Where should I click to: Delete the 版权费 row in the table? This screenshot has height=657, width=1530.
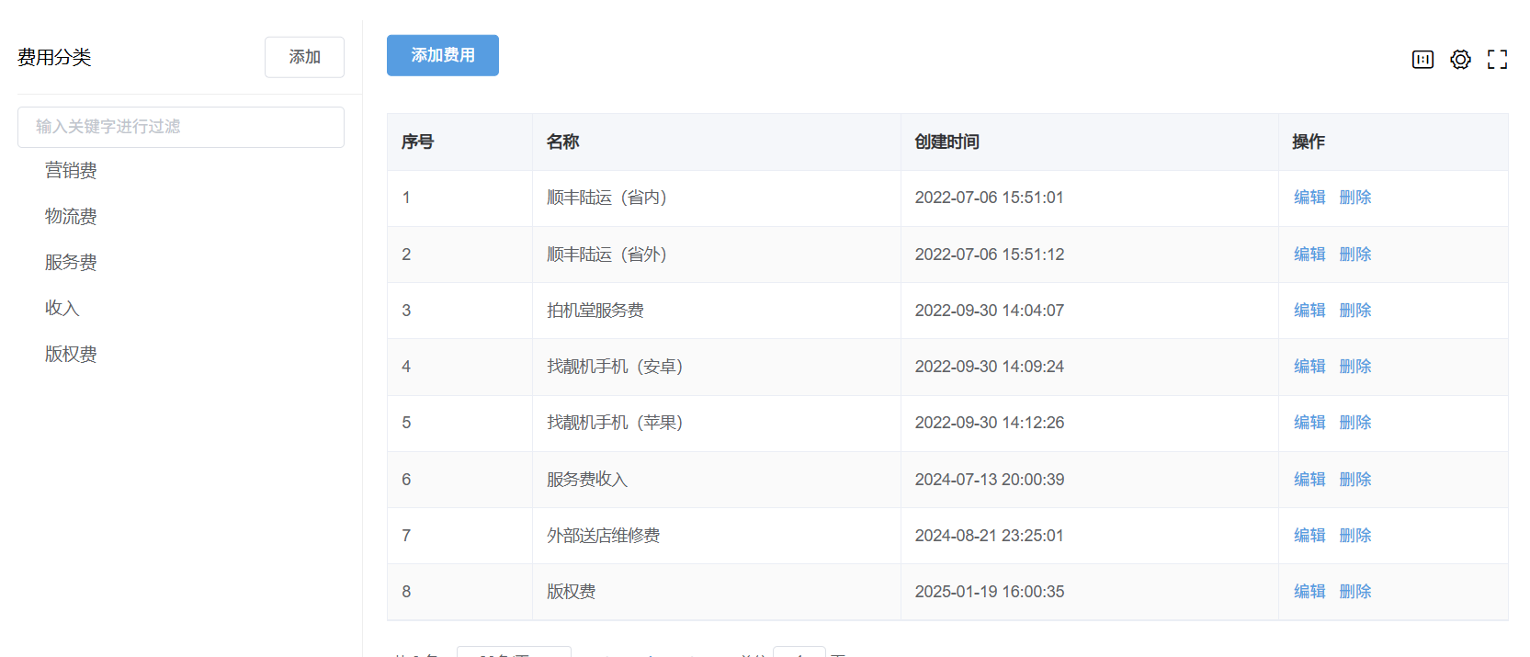point(1354,592)
